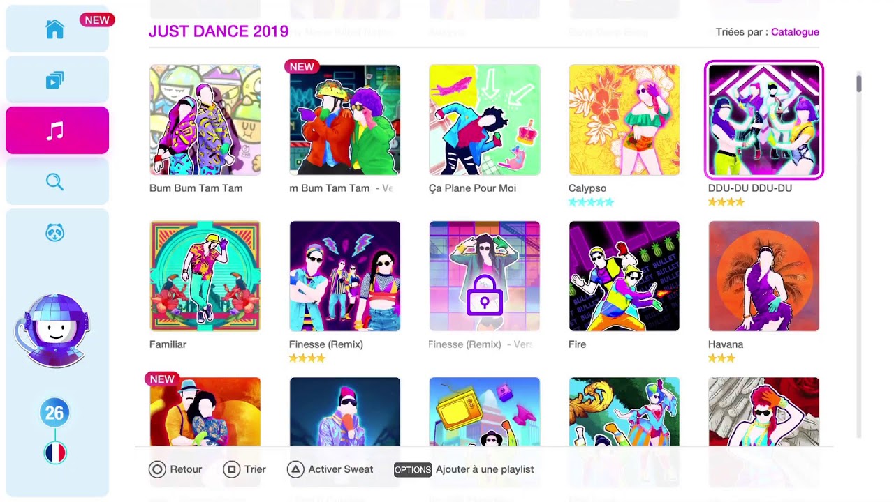Open the panda Kids mode icon
Image resolution: width=894 pixels, height=502 pixels.
(55, 233)
